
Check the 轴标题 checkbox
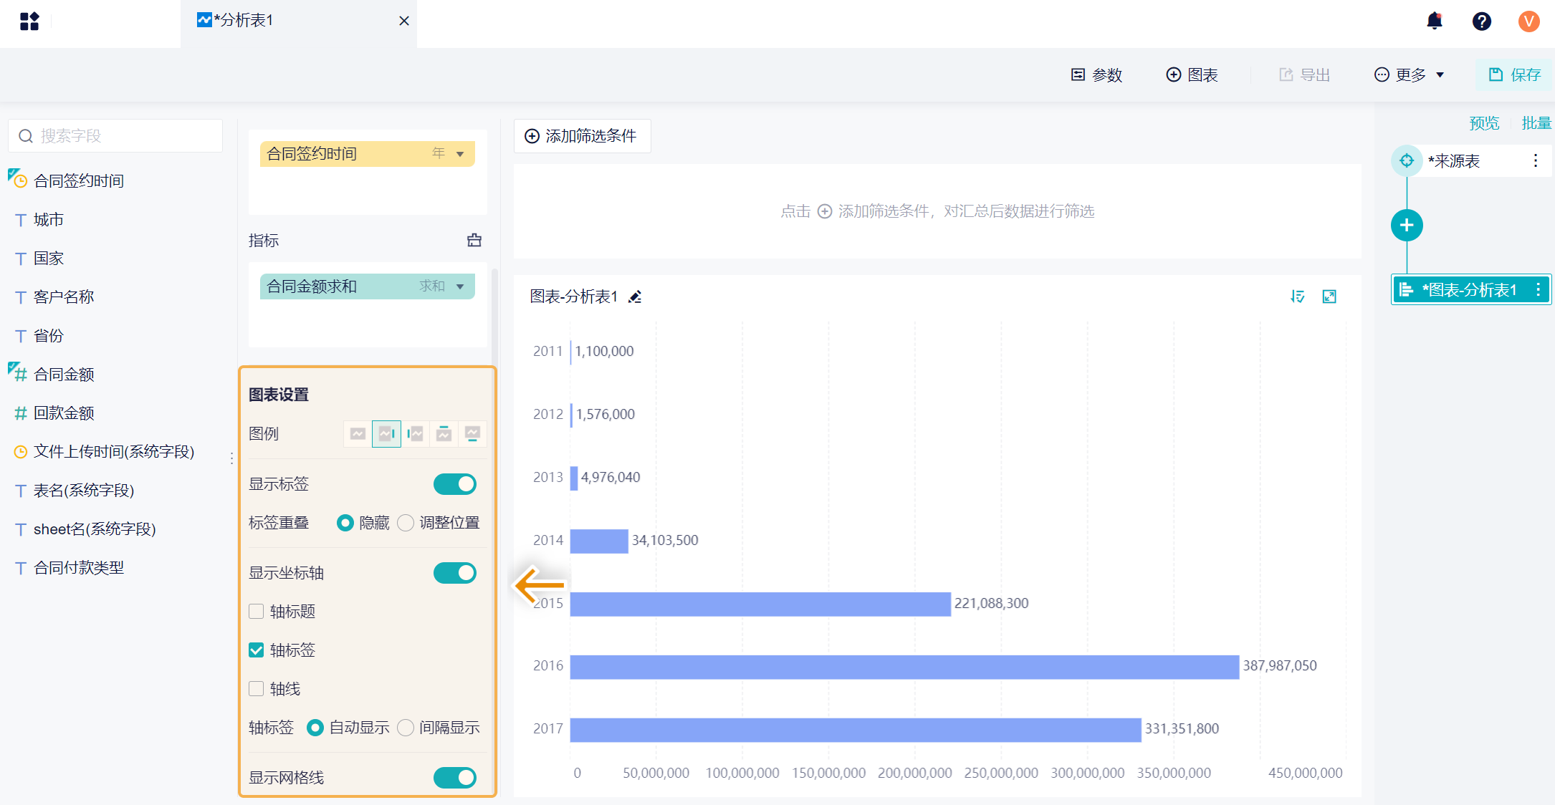coord(257,612)
